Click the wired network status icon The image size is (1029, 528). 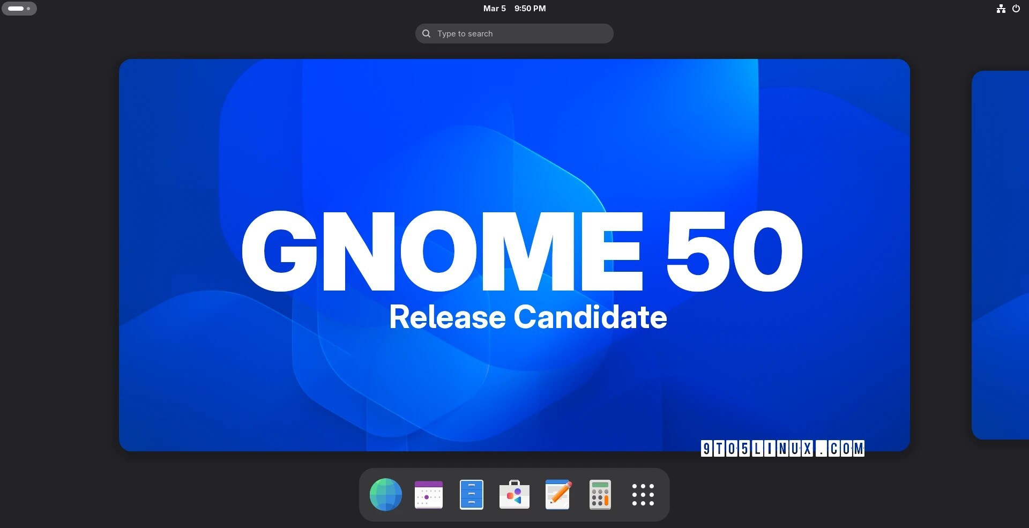(1001, 9)
